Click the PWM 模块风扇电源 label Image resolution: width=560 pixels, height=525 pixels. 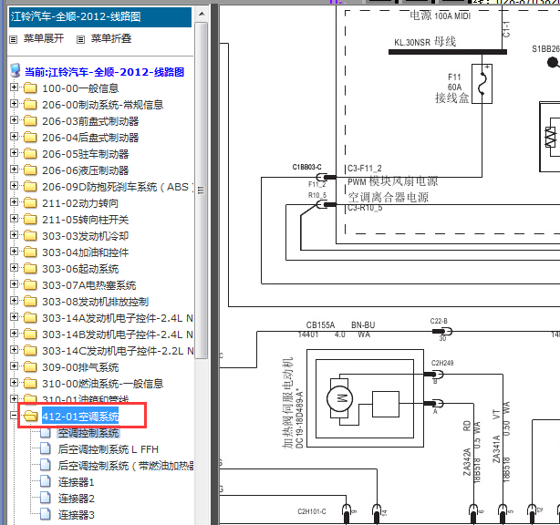392,181
